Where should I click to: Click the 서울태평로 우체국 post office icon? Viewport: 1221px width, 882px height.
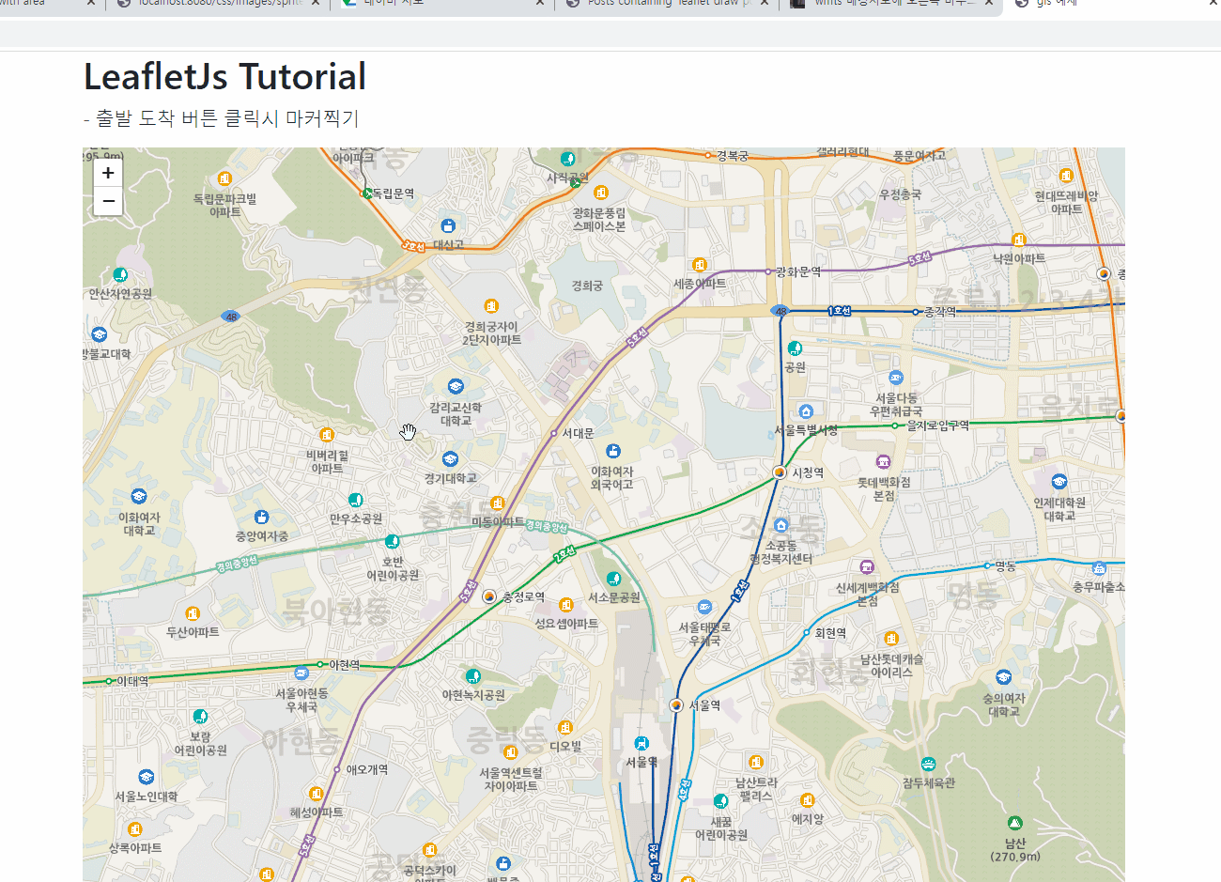pos(704,608)
